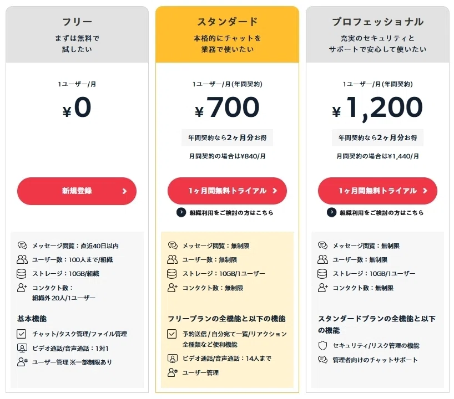Image resolution: width=454 pixels, height=399 pixels.
Task: Click the round arrow icon under Standard trial button
Action: pyautogui.click(x=181, y=212)
